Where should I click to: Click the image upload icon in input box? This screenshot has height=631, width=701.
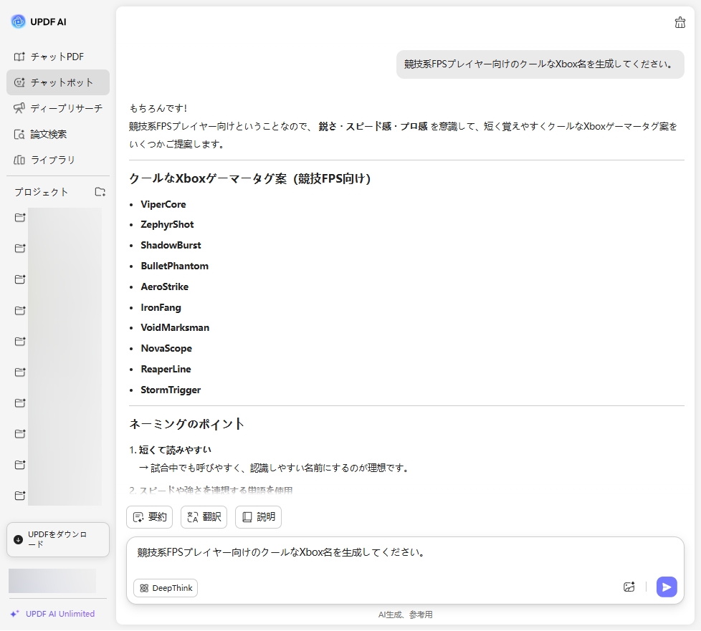(x=629, y=587)
